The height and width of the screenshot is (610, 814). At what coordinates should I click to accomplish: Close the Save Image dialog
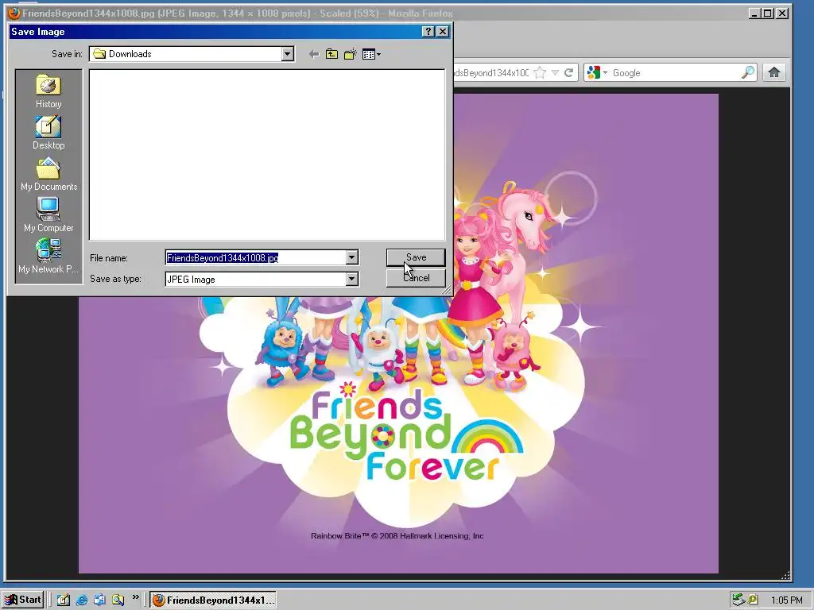click(x=442, y=32)
